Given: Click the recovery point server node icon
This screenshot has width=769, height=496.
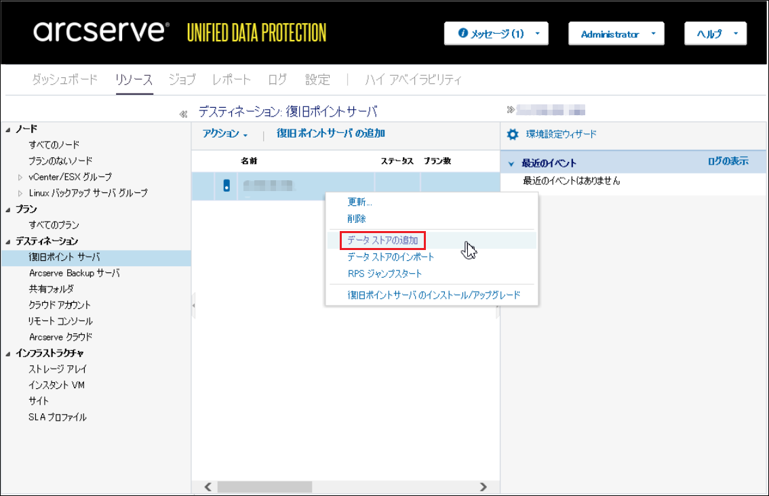Looking at the screenshot, I should click(226, 186).
